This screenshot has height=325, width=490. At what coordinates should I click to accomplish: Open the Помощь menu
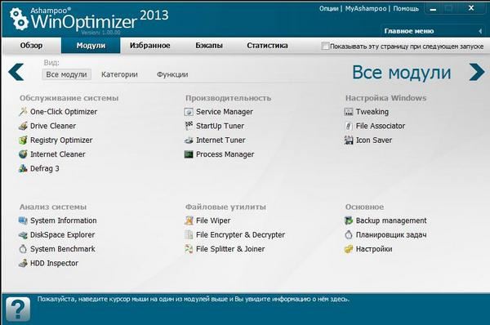tap(406, 8)
